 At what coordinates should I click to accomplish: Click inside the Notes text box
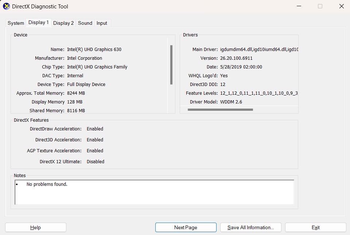155,192
